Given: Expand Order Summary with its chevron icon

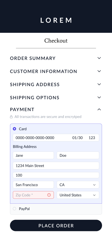Looking at the screenshot, I should pos(99,58).
